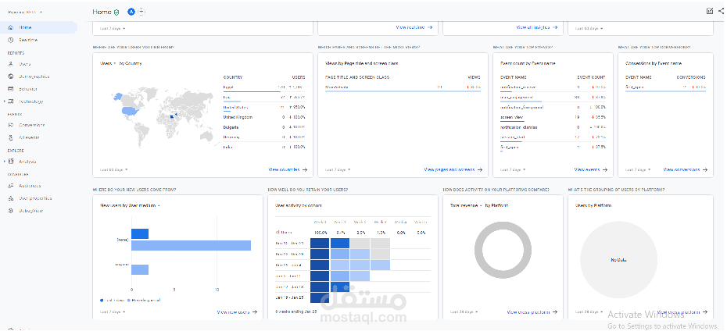Open the Technology devices icon report

pos(11,101)
